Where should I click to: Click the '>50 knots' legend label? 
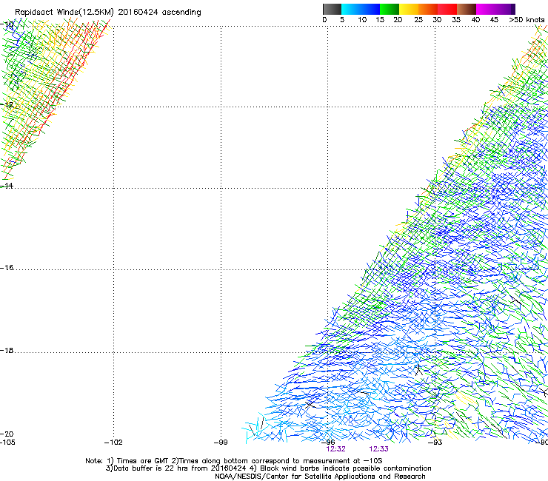(527, 20)
